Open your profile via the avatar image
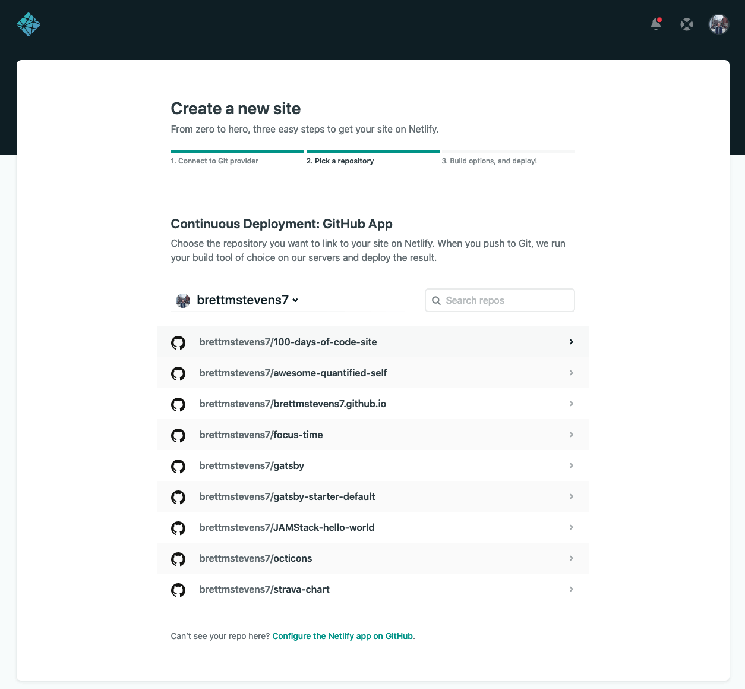This screenshot has width=745, height=689. pos(718,24)
